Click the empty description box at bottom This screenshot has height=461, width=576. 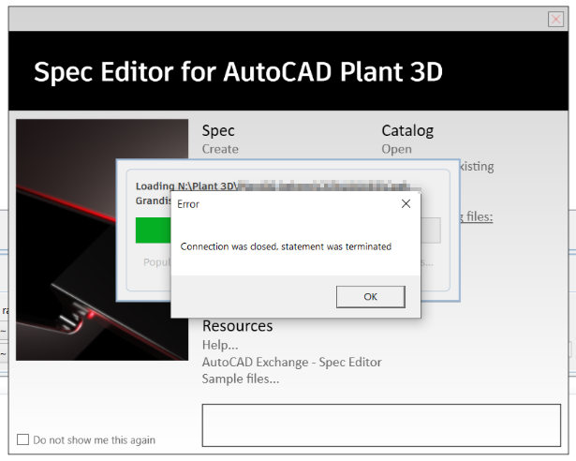pyautogui.click(x=381, y=425)
